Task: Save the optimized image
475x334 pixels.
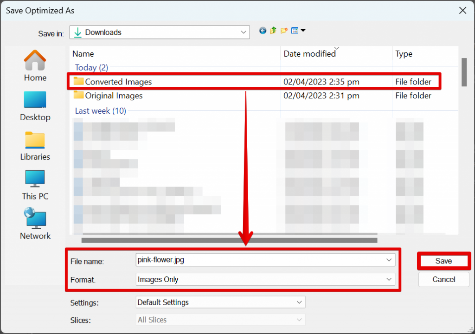Action: click(x=443, y=260)
